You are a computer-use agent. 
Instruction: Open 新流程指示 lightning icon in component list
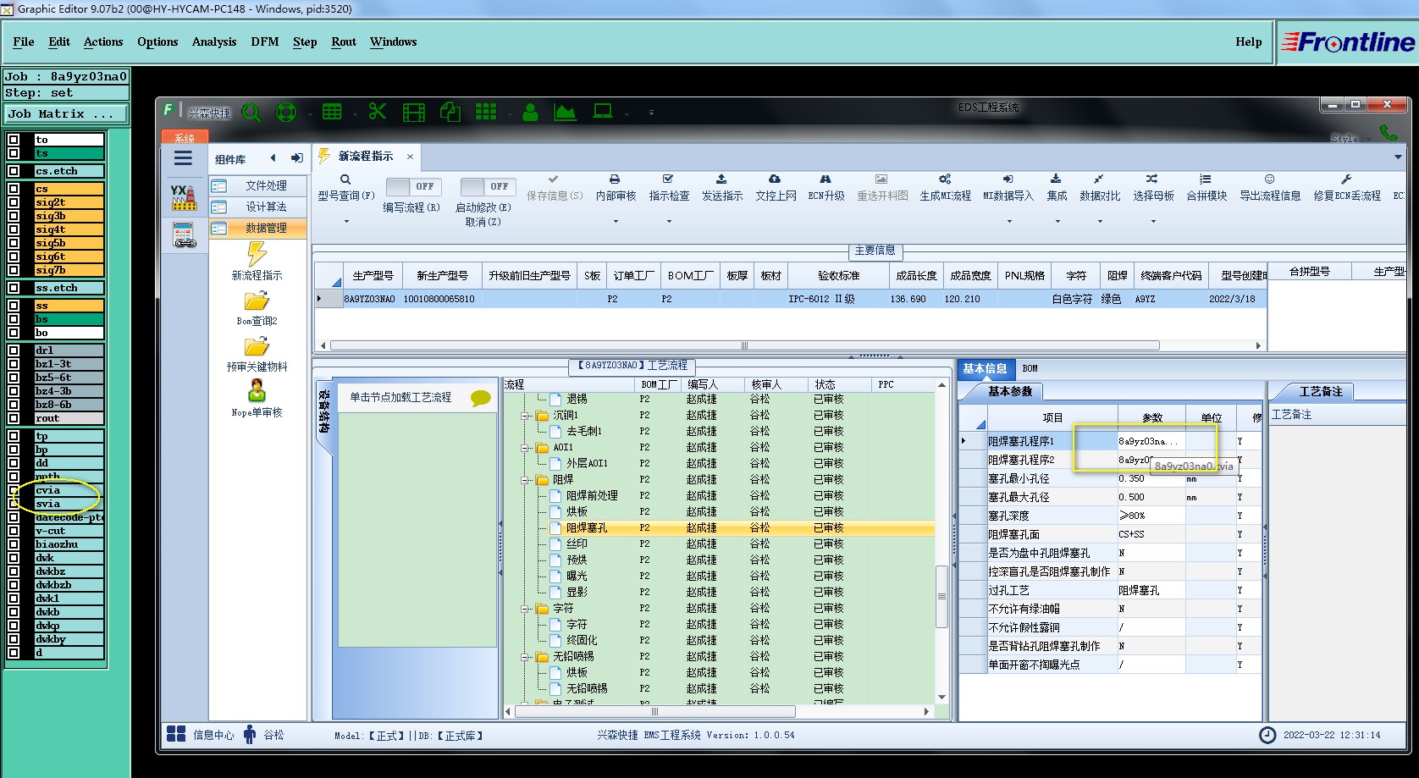(257, 254)
